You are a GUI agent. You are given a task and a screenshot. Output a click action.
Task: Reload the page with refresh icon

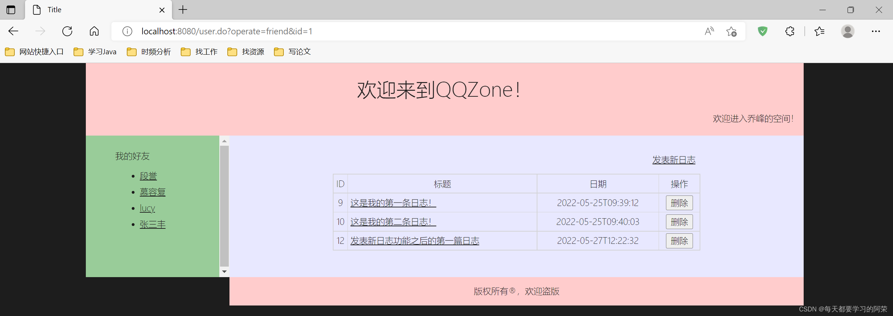tap(67, 31)
